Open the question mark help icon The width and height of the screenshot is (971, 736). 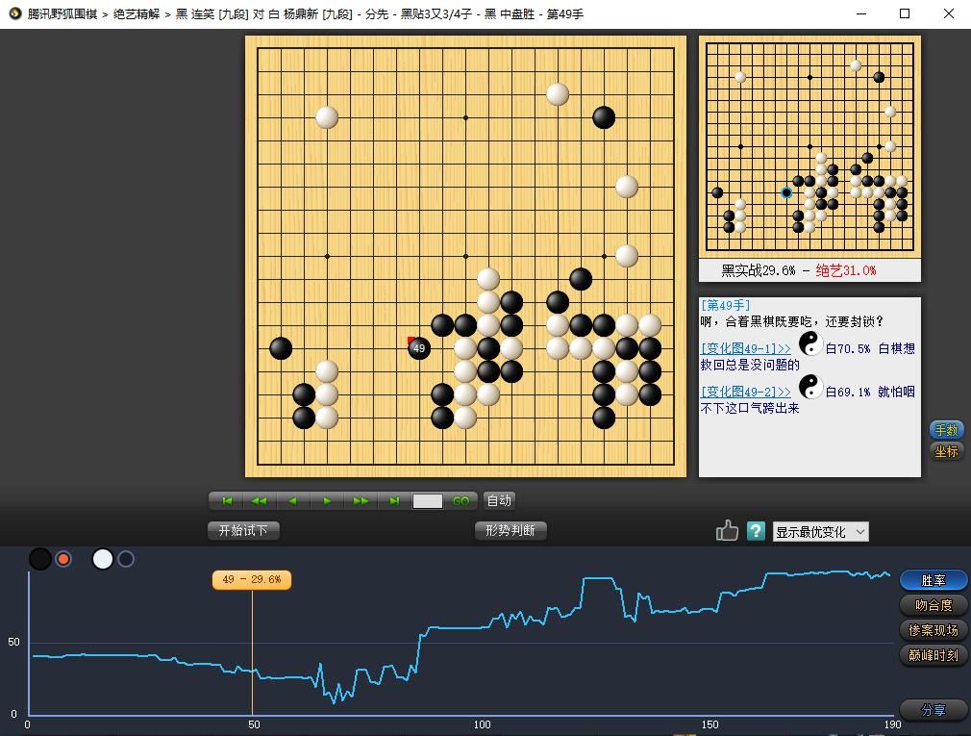pyautogui.click(x=756, y=531)
